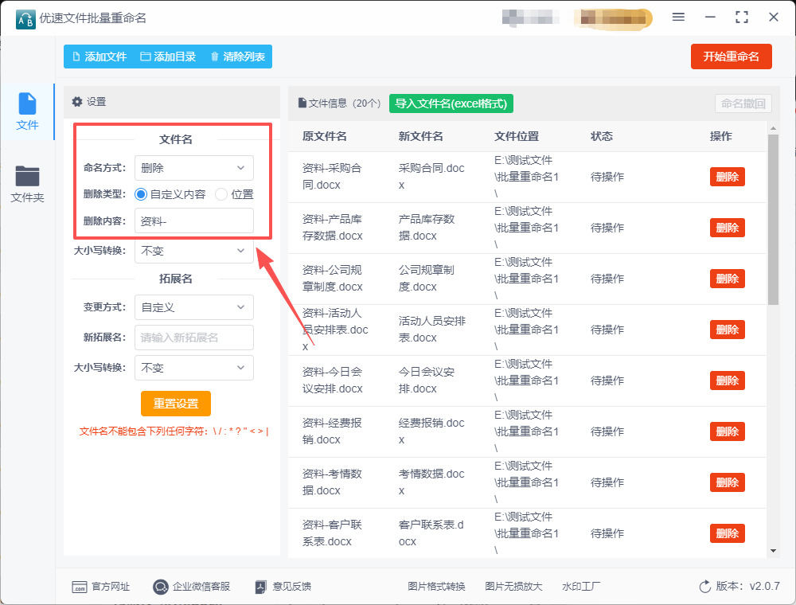The height and width of the screenshot is (605, 796).
Task: Click the 开始重命名 button
Action: pyautogui.click(x=731, y=57)
